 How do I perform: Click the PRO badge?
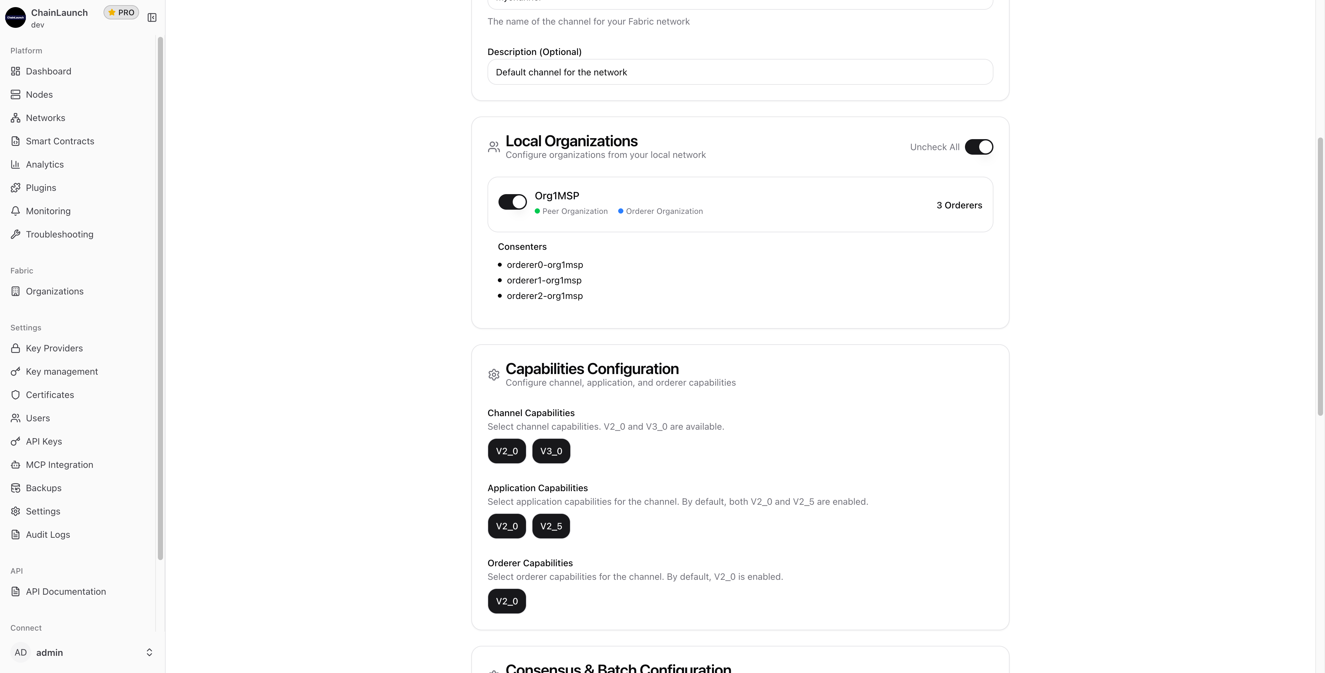click(x=121, y=12)
